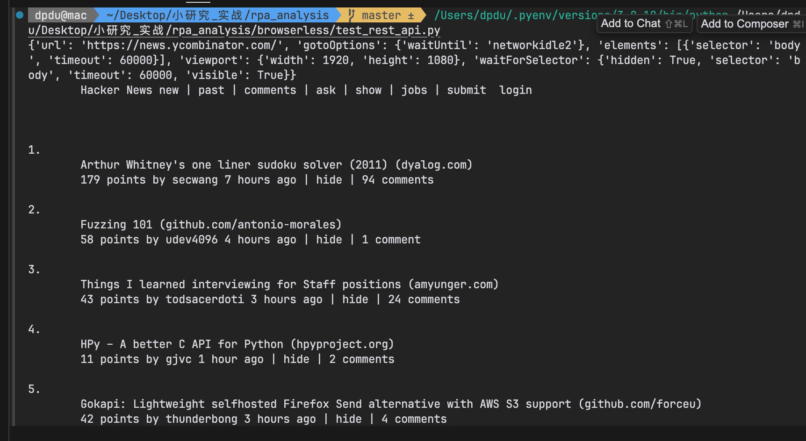
Task: Click '43 points by todsacerdoti' text
Action: 162,299
